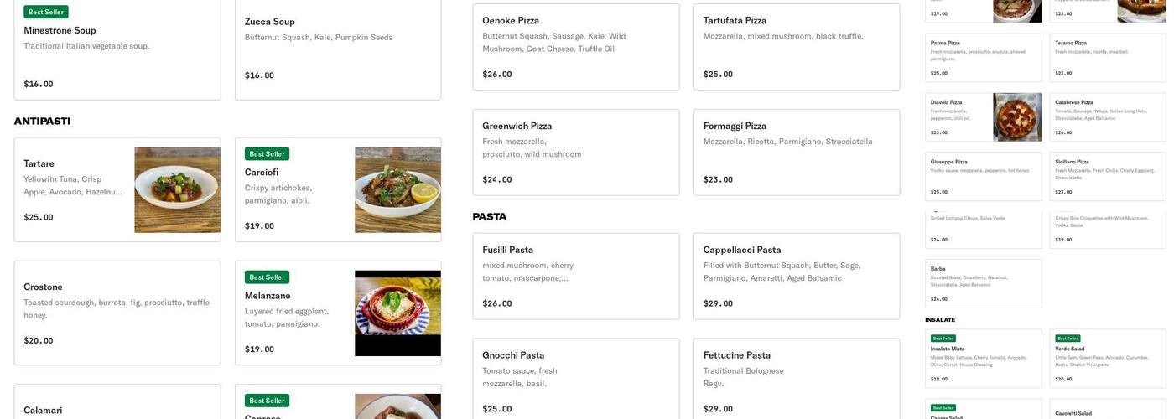The image size is (1174, 419).
Task: Select the Crostone antipasti item
Action: pos(117,313)
